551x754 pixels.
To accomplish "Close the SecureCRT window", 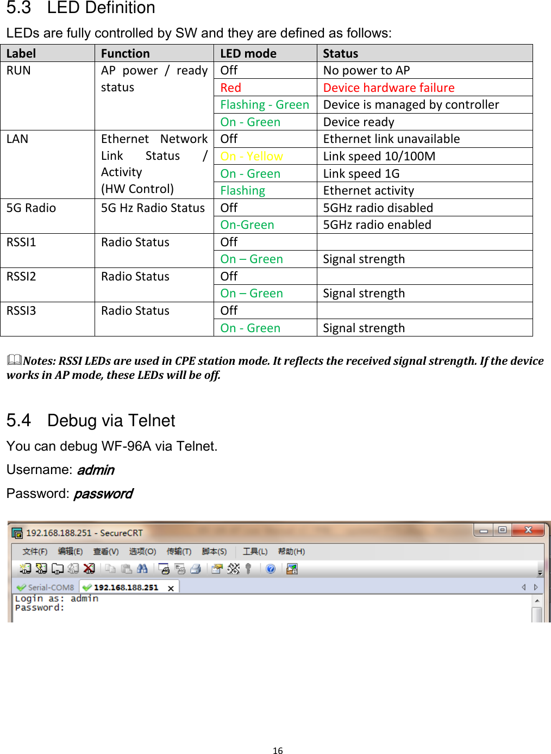I will 528,529.
